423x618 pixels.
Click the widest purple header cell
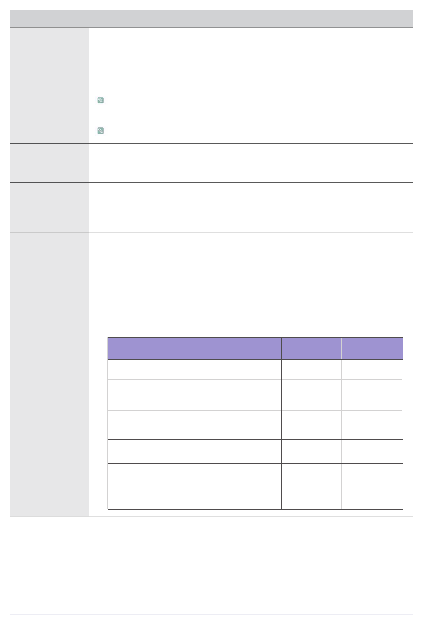pyautogui.click(x=195, y=349)
